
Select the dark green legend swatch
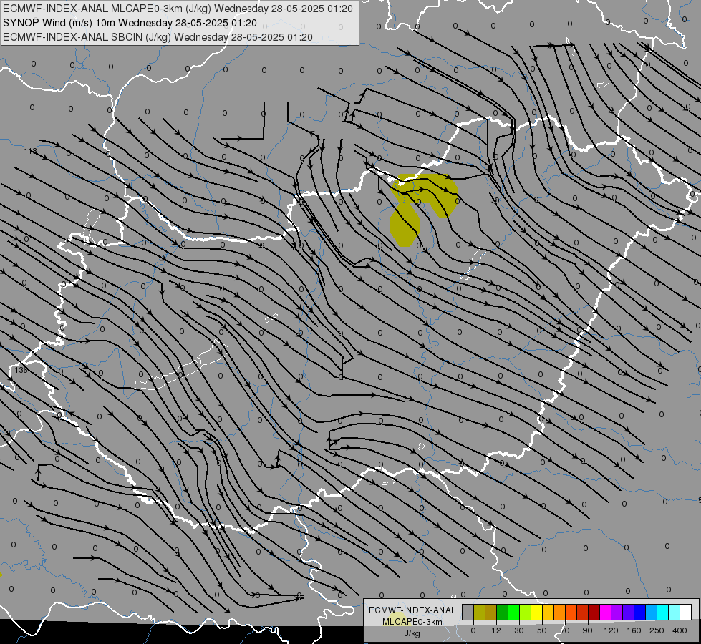point(503,612)
